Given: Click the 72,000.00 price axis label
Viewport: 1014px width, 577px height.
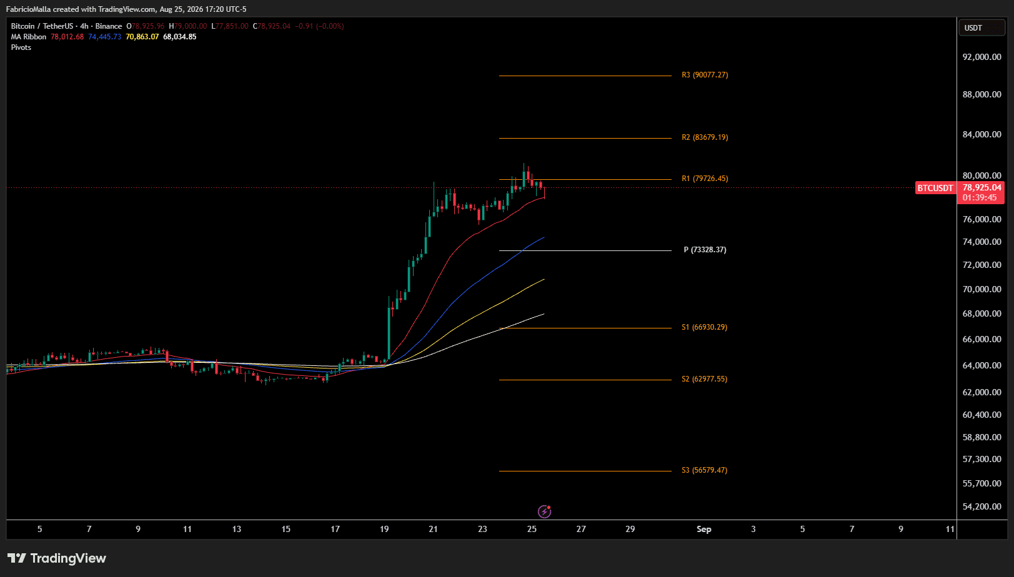Looking at the screenshot, I should tap(982, 265).
